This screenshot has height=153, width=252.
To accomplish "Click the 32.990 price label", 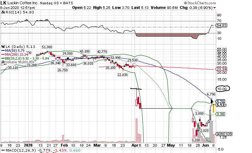I will pyautogui.click(x=116, y=58).
